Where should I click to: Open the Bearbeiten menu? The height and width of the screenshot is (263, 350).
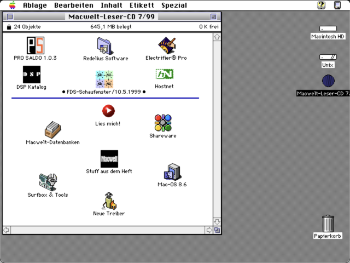(74, 5)
